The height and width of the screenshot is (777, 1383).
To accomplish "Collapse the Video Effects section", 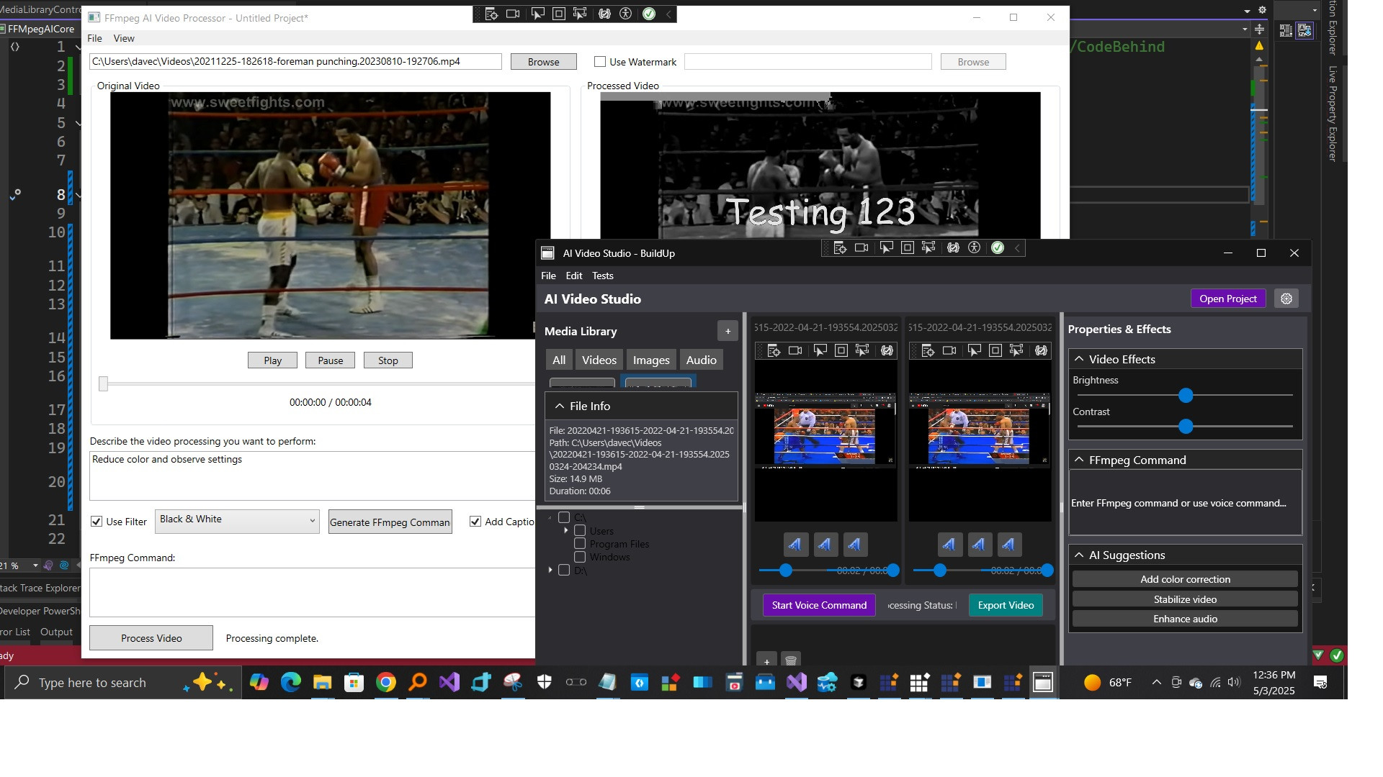I will coord(1079,359).
